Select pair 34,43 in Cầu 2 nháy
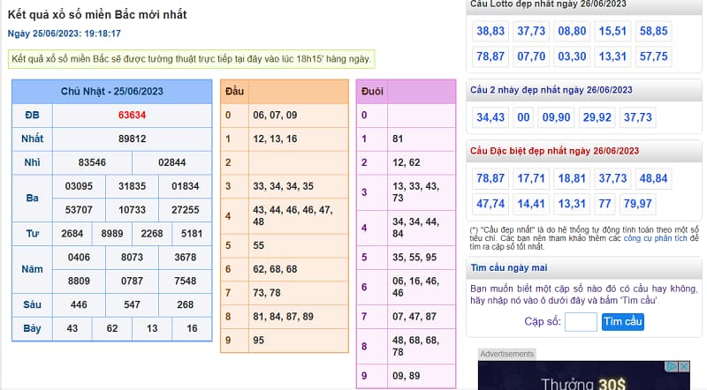Viewport: 707px width, 390px height. (x=490, y=117)
